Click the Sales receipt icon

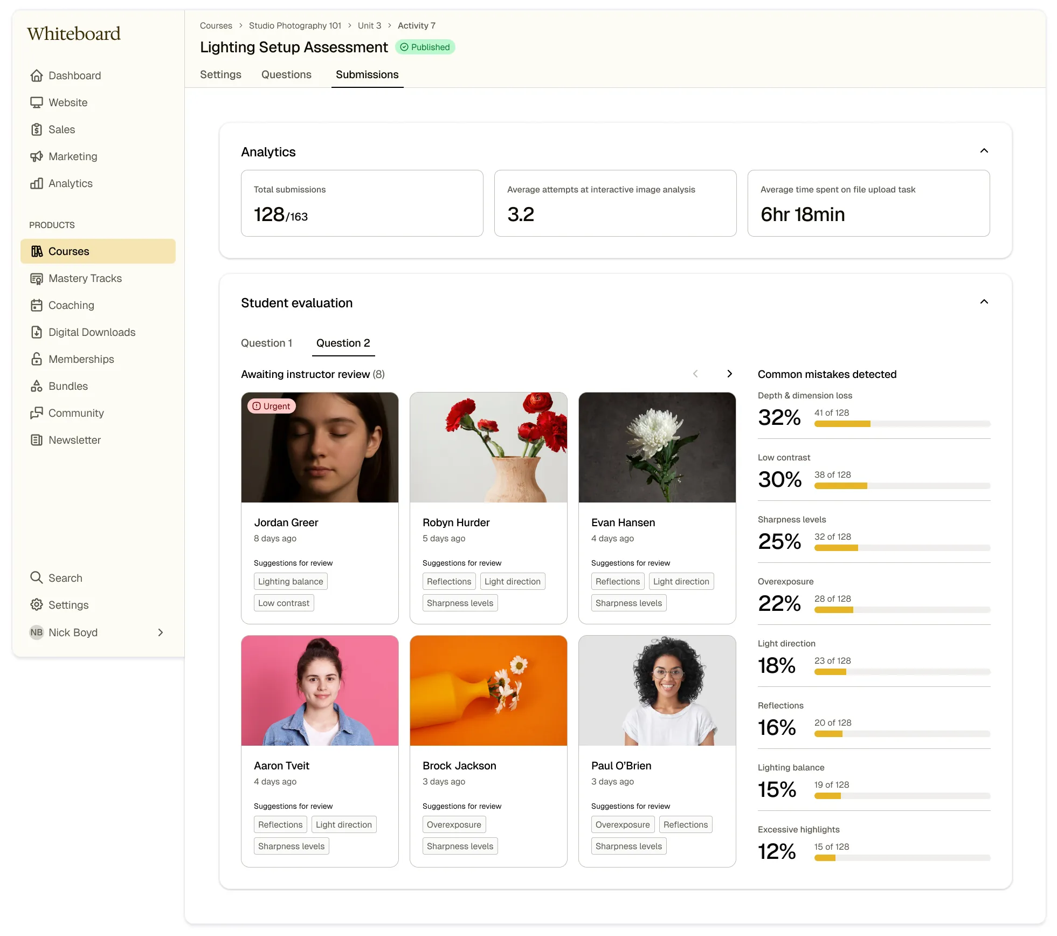click(36, 129)
